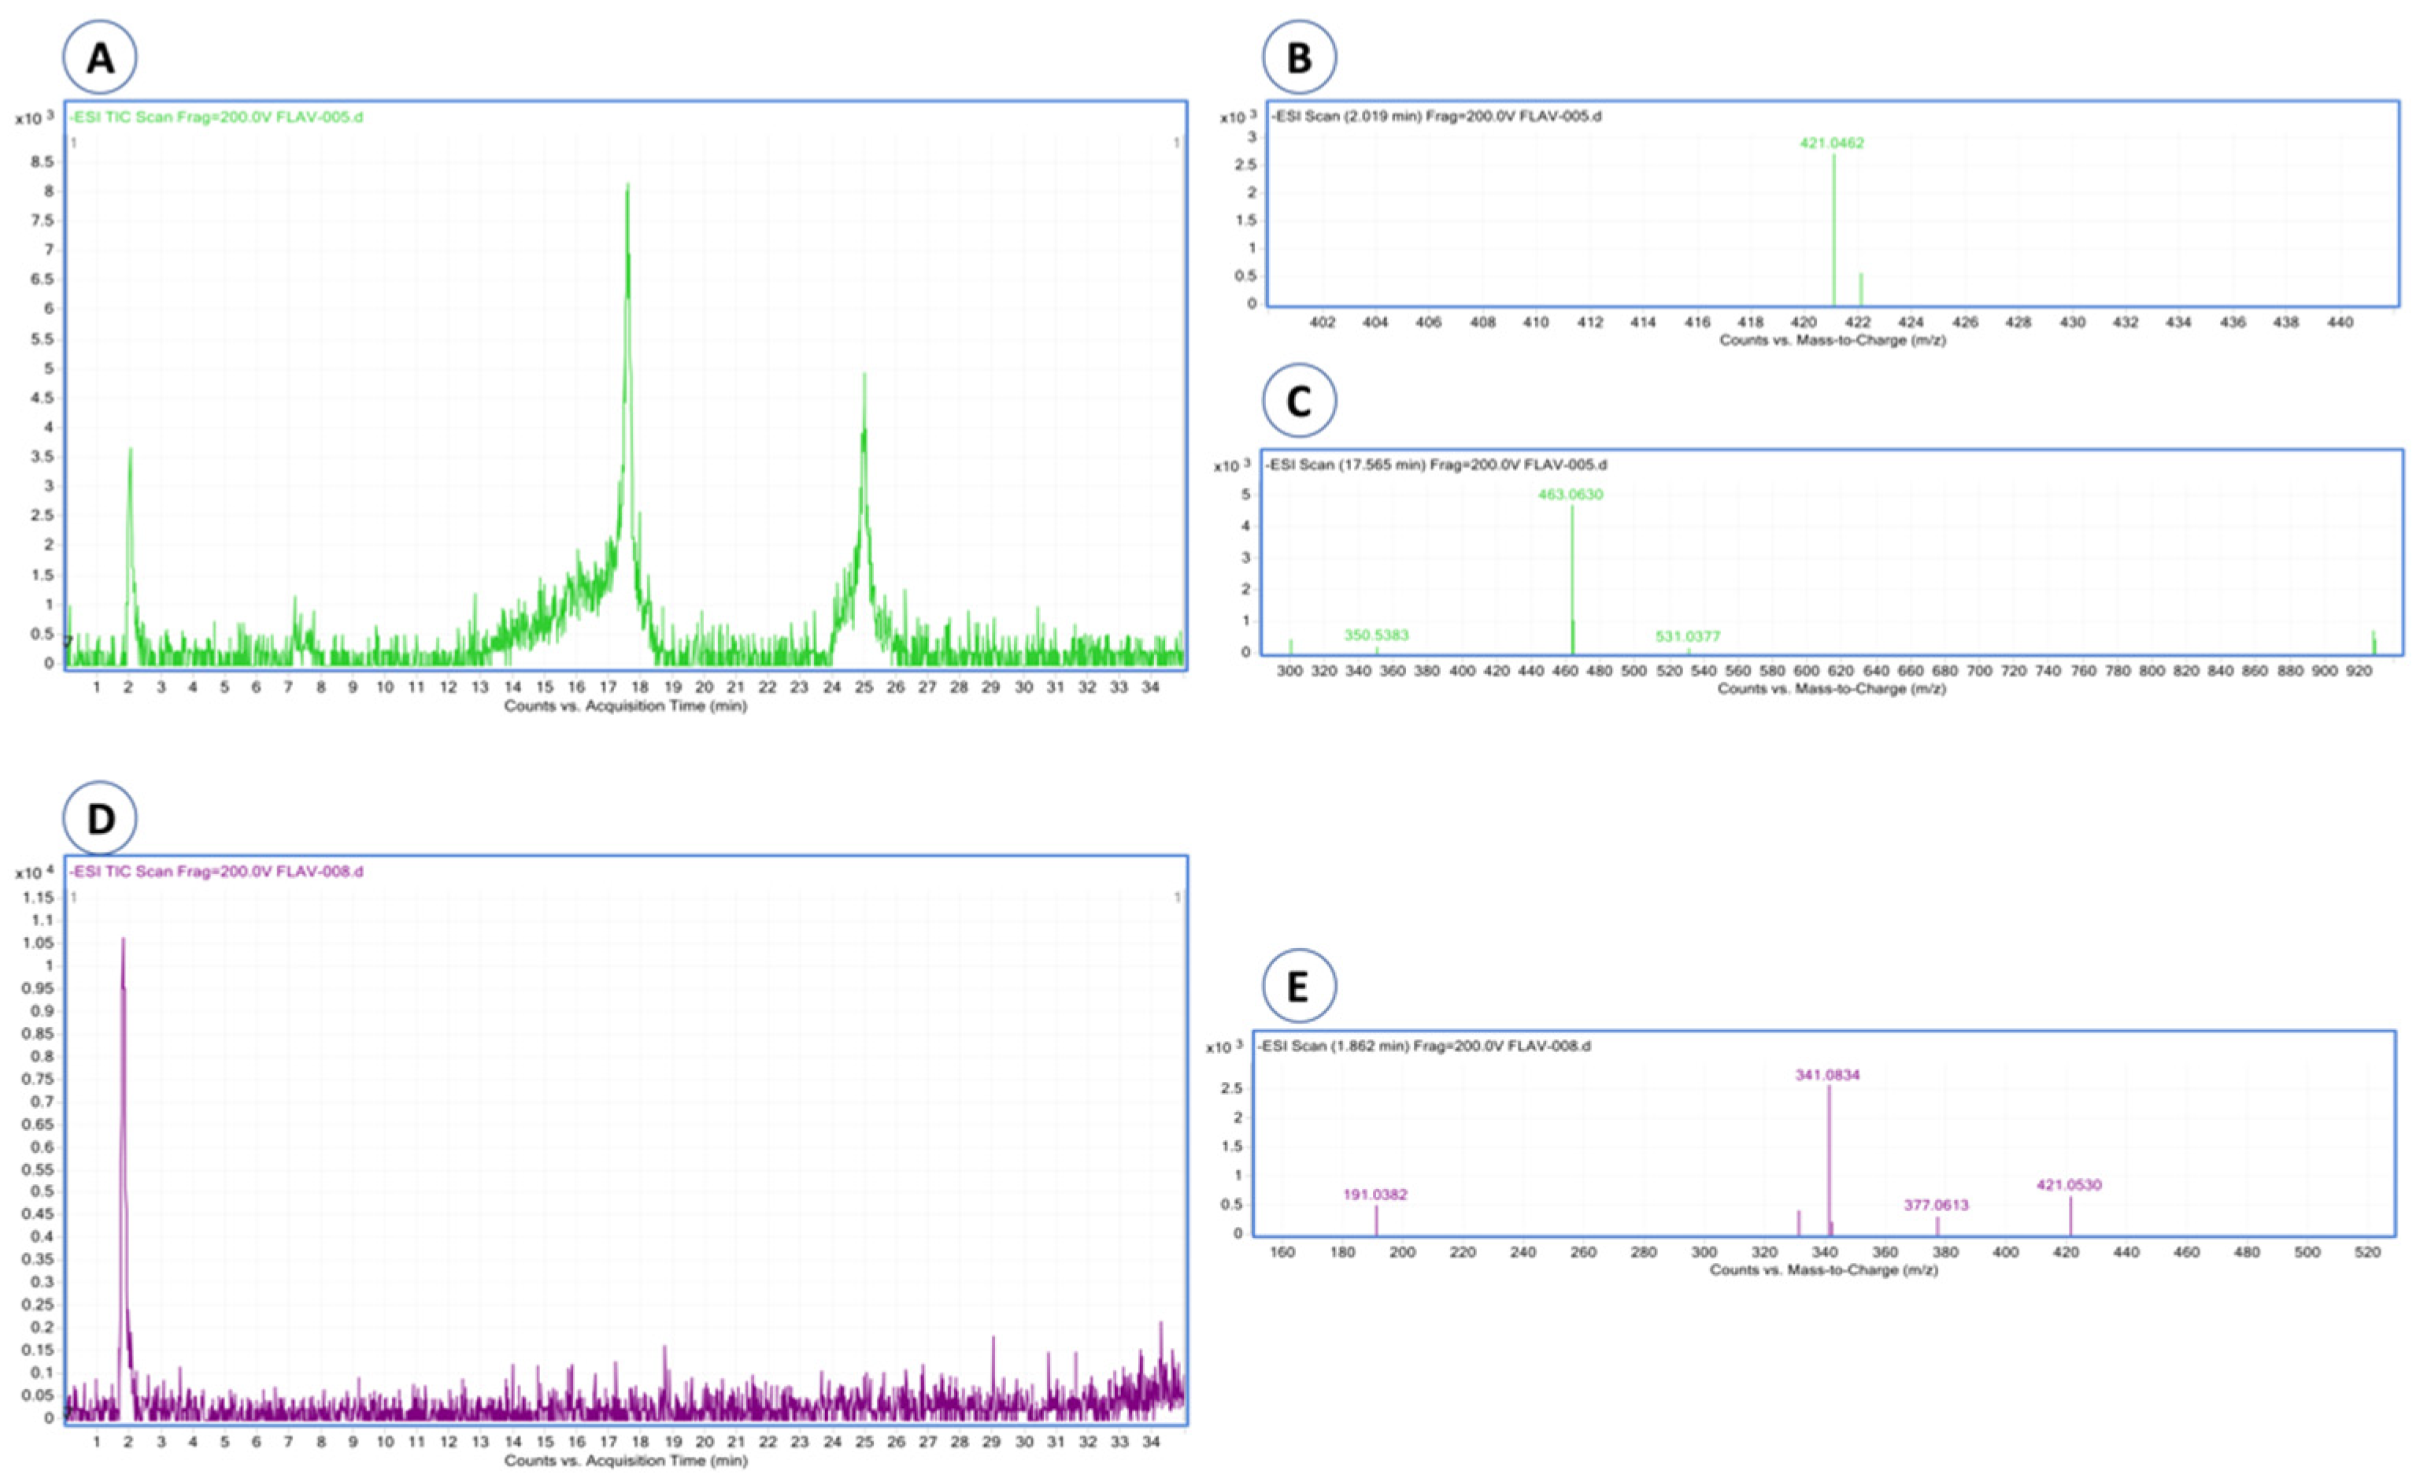Click the purple FLAV-008.d TIC Scan title
This screenshot has height=1482, width=2416.
(216, 871)
